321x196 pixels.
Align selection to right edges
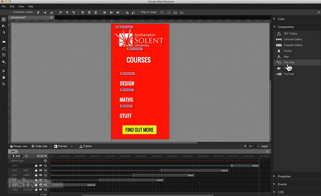[x=74, y=12]
